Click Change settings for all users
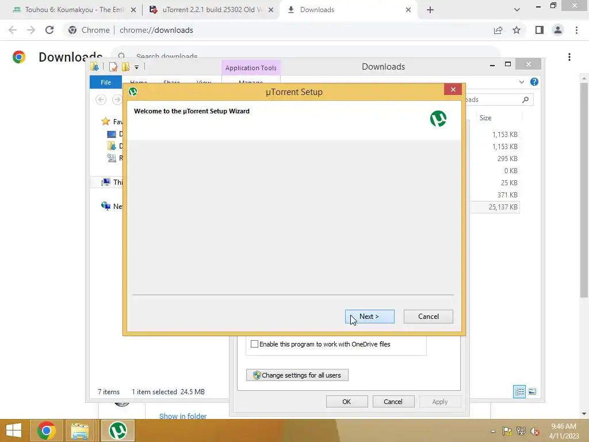Screen dimensions: 589x442 pyautogui.click(x=297, y=375)
